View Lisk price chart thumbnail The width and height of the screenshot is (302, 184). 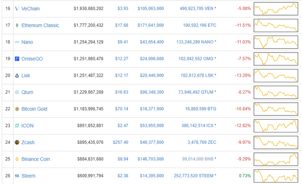point(276,76)
